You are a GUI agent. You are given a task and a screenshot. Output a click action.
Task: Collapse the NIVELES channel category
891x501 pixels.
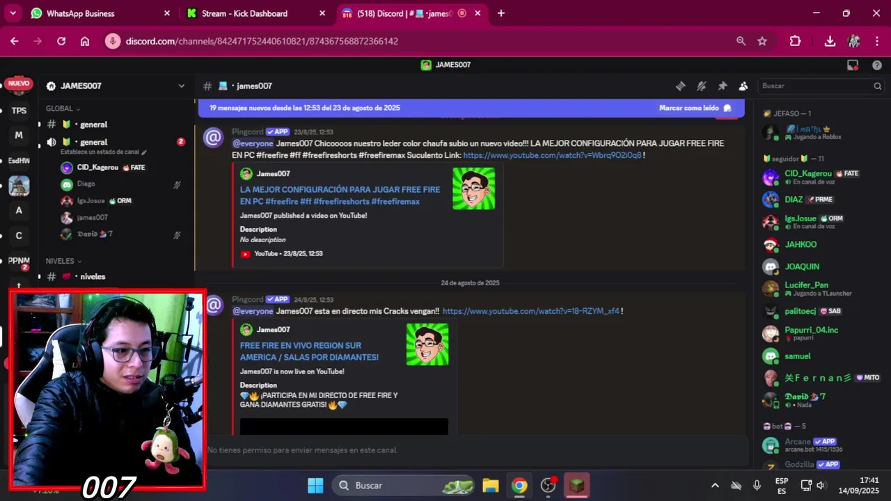63,261
